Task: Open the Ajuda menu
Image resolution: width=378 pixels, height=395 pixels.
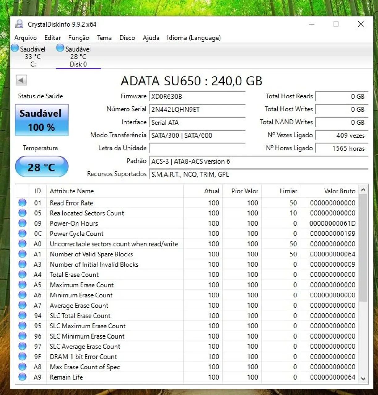Action: click(x=151, y=38)
